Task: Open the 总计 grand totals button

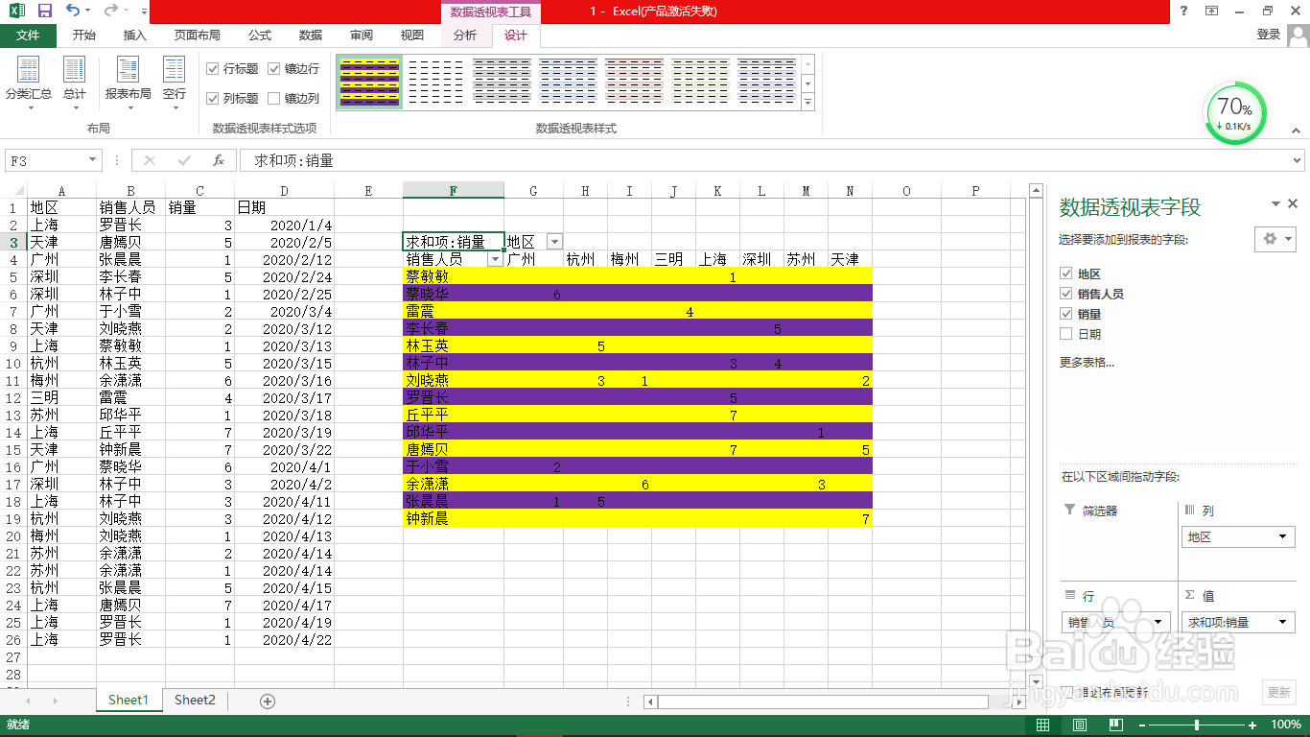Action: tap(75, 83)
